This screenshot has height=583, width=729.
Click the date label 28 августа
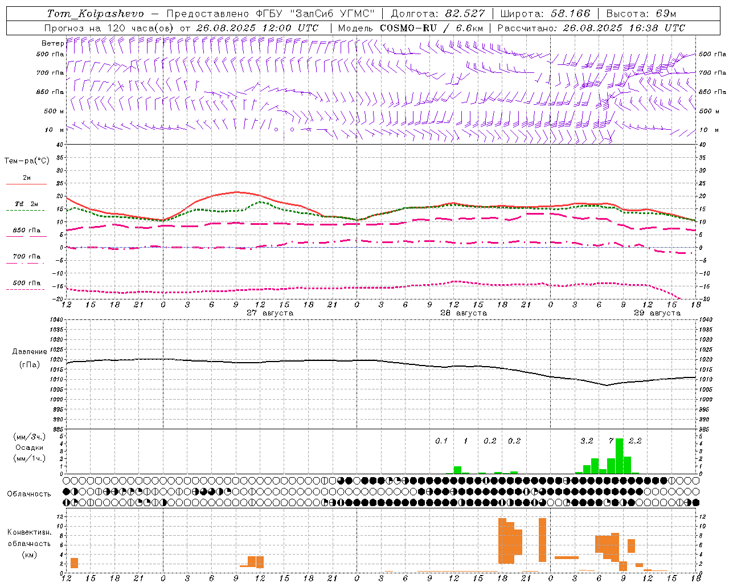coord(464,313)
